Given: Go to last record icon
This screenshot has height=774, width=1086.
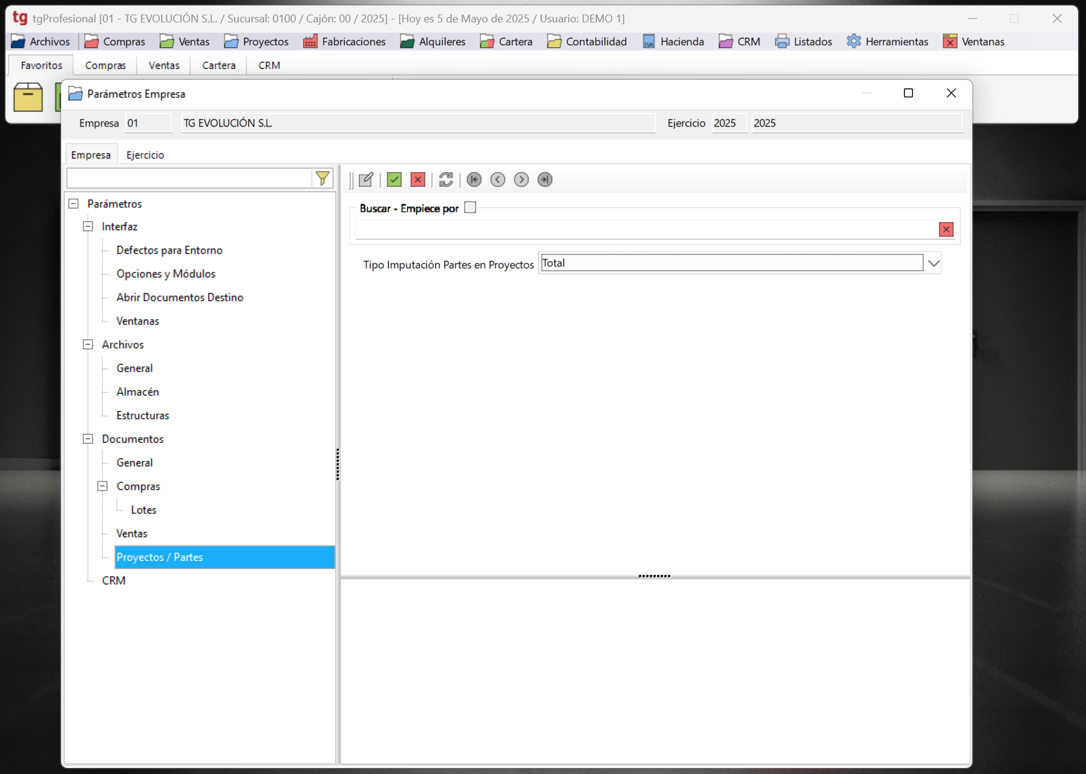Looking at the screenshot, I should coord(545,180).
